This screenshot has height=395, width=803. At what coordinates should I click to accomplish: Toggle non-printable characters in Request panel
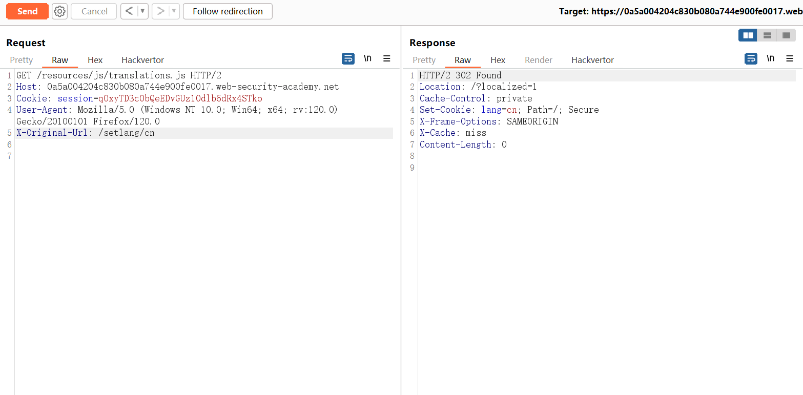[x=367, y=58]
